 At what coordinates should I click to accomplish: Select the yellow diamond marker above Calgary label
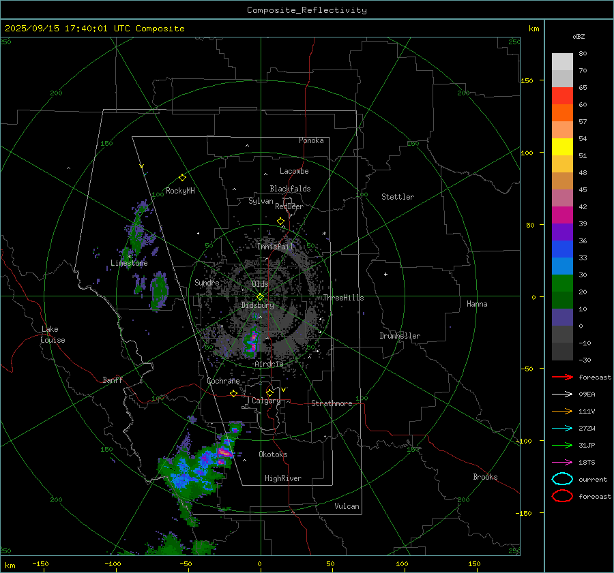[269, 392]
